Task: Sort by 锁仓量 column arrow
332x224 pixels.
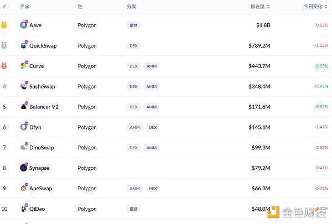Action: (x=268, y=7)
